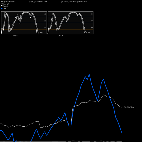Click the 50 level label in FULL chart
The height and width of the screenshot is (142, 142).
point(92,21)
